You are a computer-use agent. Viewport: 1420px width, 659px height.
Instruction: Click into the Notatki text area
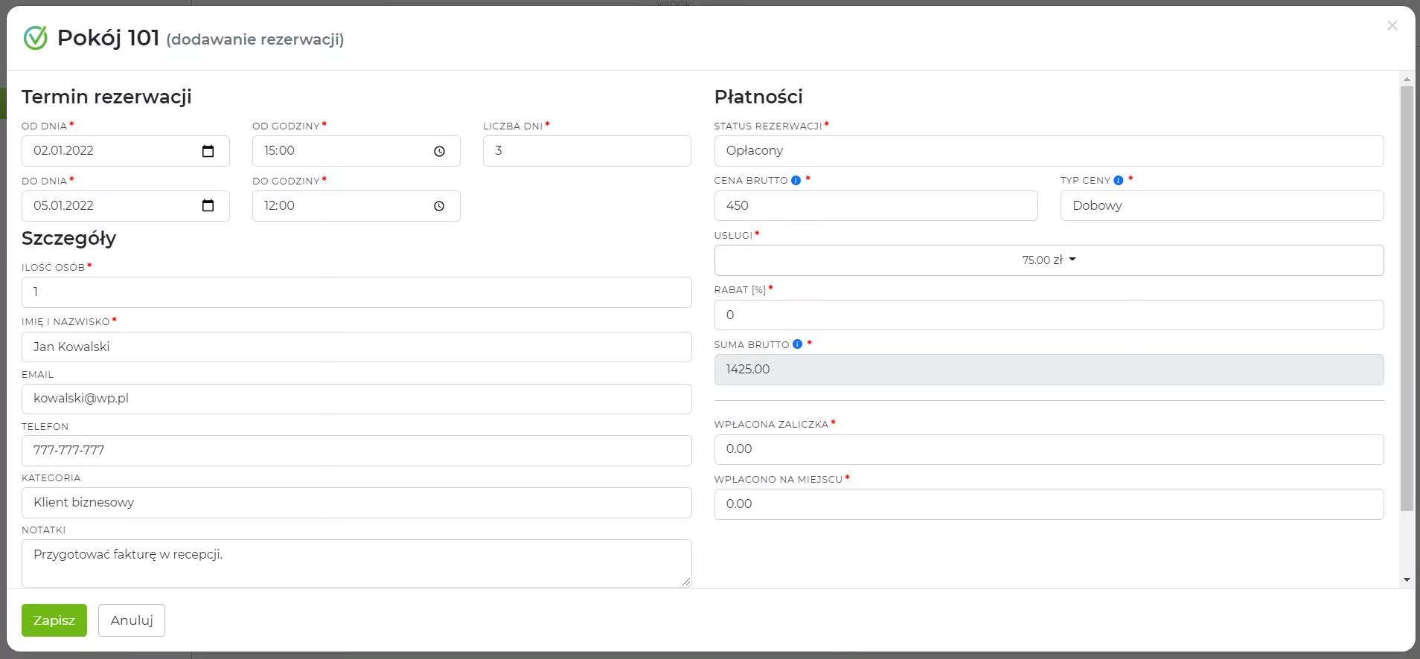point(356,563)
